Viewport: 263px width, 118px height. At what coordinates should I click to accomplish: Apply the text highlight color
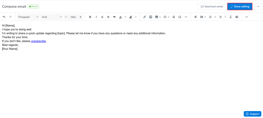(131, 17)
